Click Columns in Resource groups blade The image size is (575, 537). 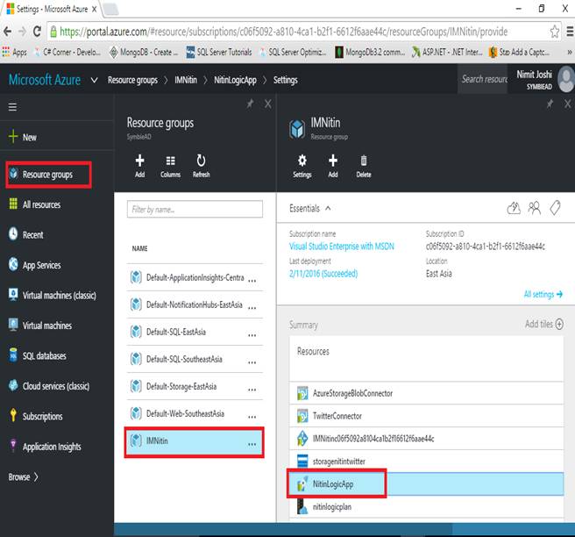[x=171, y=166]
